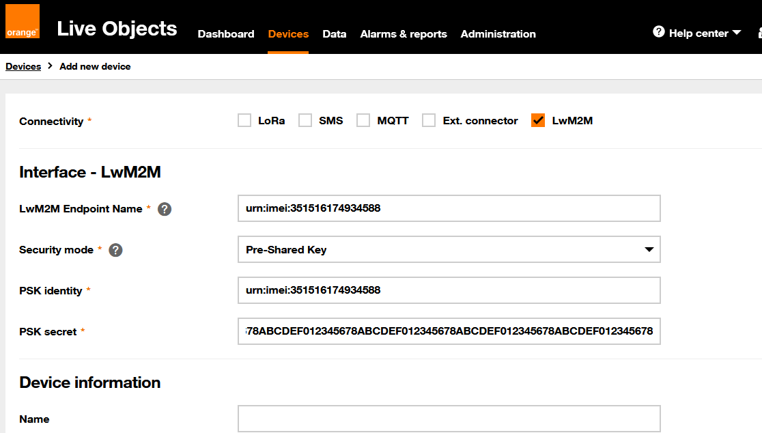Open the Administration section

click(498, 33)
